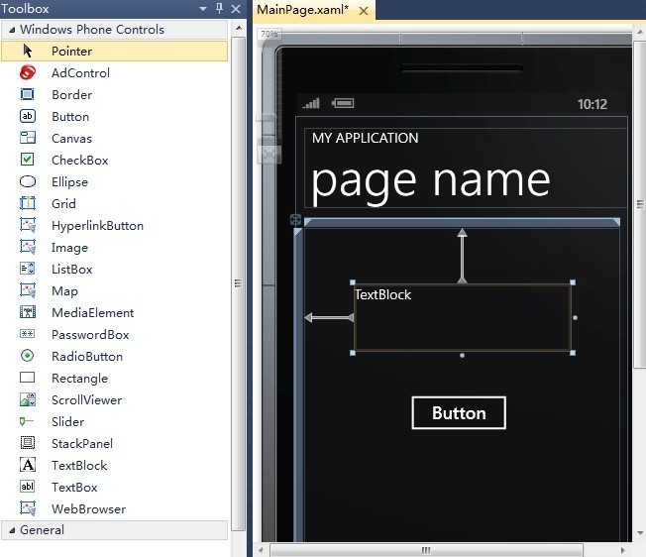Click the left margin arrow beside TextBlock
Image resolution: width=646 pixels, height=557 pixels.
329,317
